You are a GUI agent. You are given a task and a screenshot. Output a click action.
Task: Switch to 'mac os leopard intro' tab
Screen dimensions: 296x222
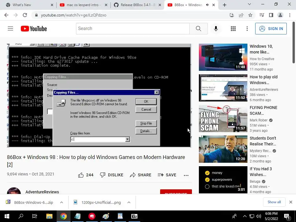pyautogui.click(x=84, y=5)
